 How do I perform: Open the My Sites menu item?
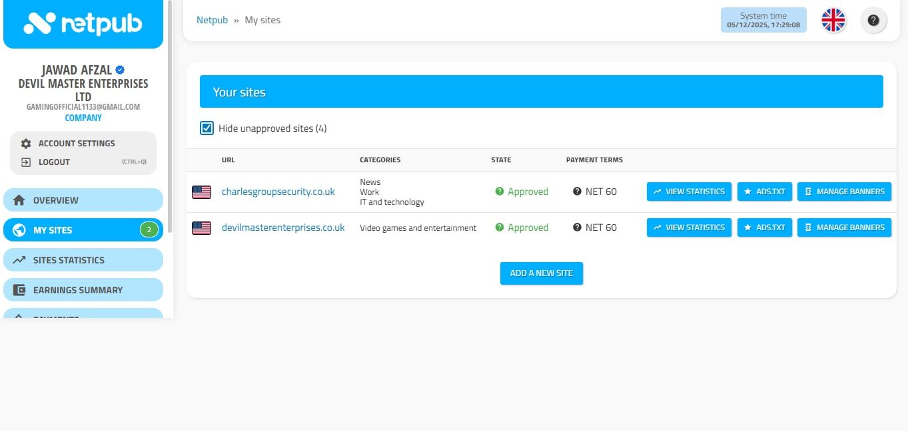[x=83, y=230]
